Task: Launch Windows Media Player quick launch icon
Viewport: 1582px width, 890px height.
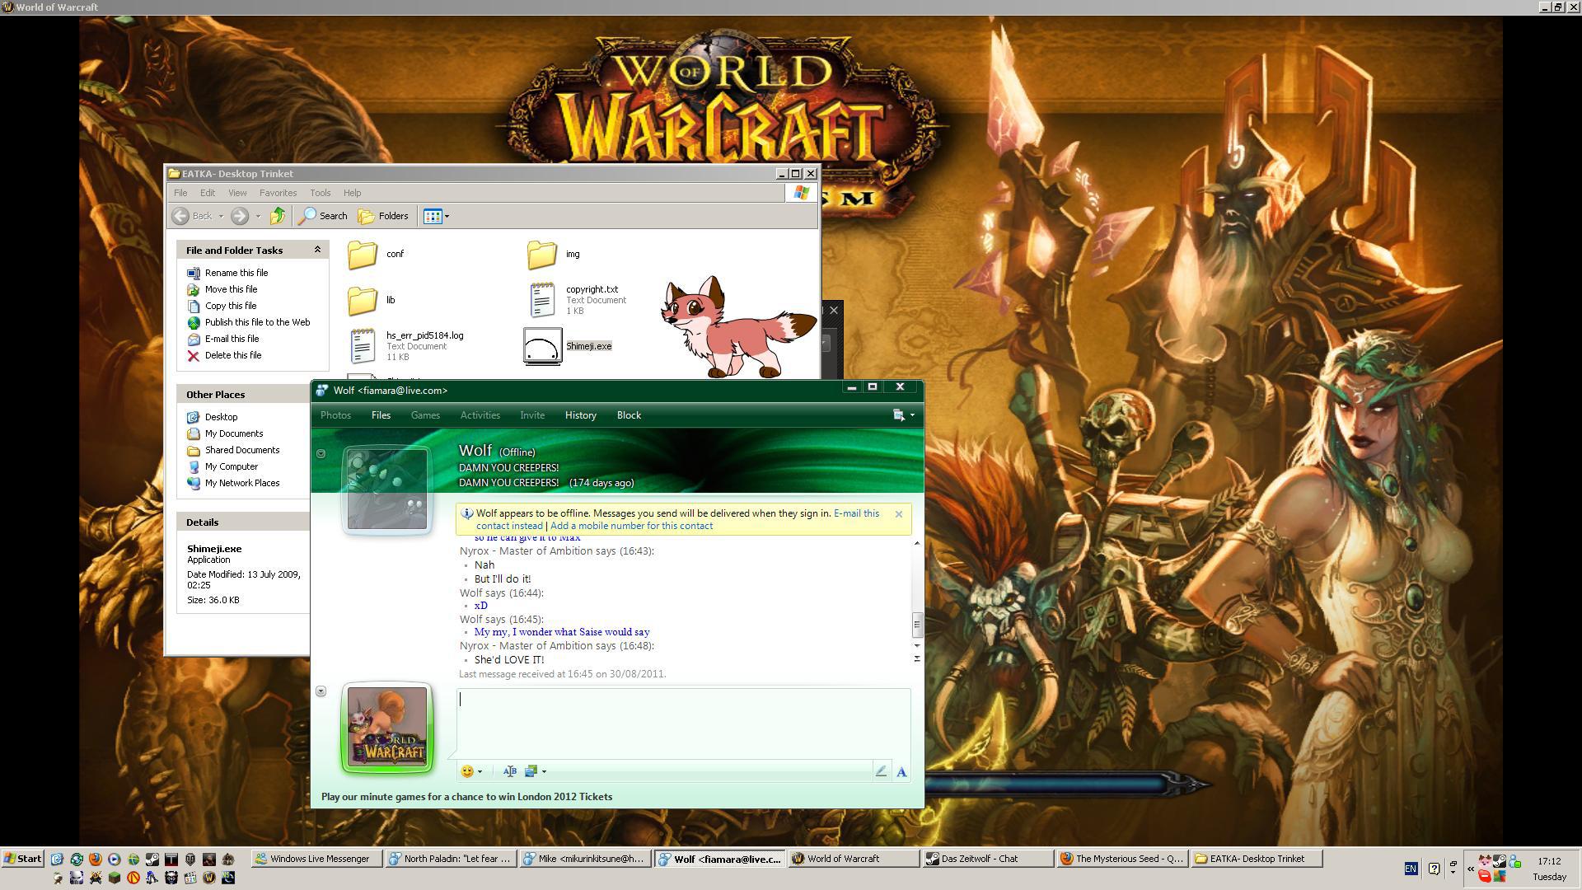Action: (115, 859)
